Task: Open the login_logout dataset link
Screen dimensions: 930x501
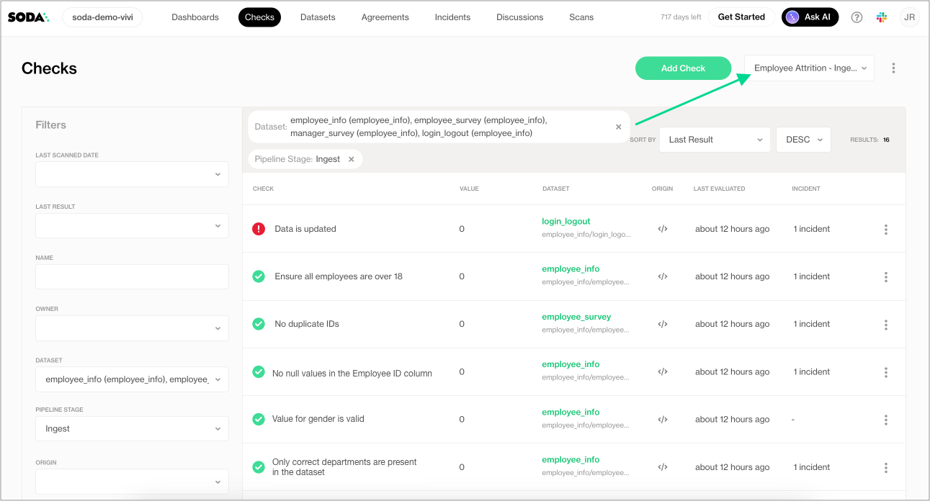Action: click(x=566, y=222)
